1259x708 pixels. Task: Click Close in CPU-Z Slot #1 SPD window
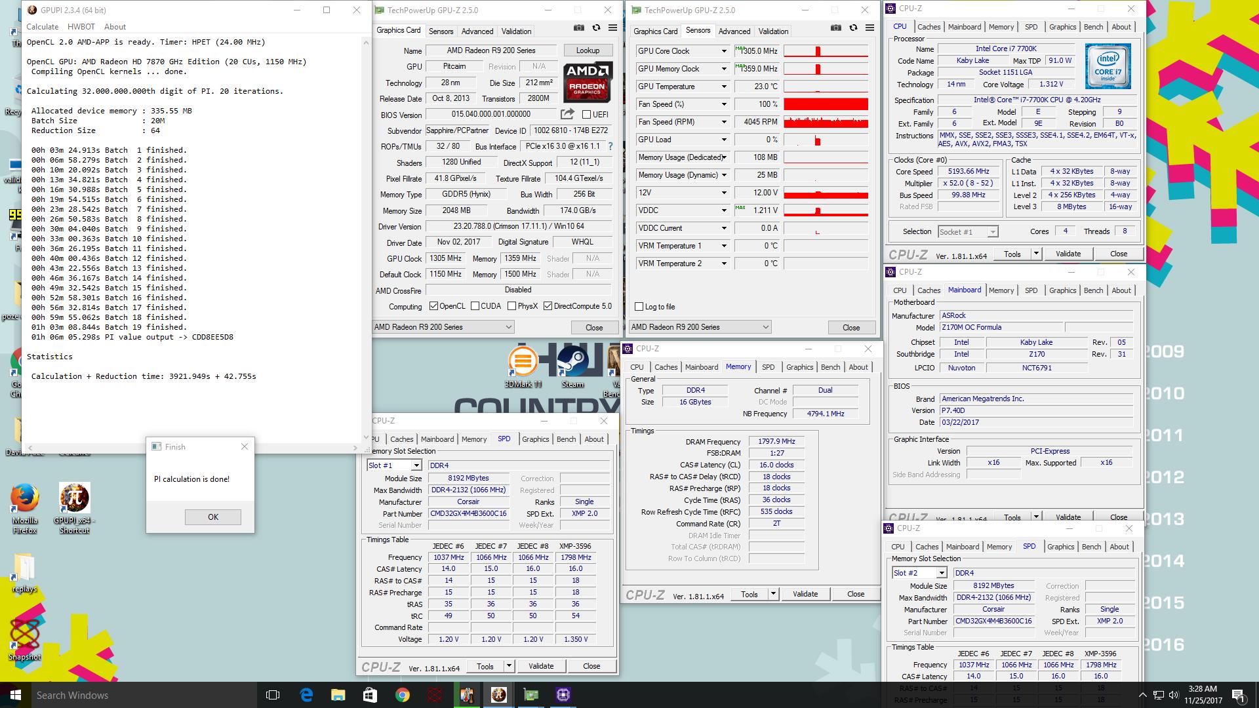591,666
